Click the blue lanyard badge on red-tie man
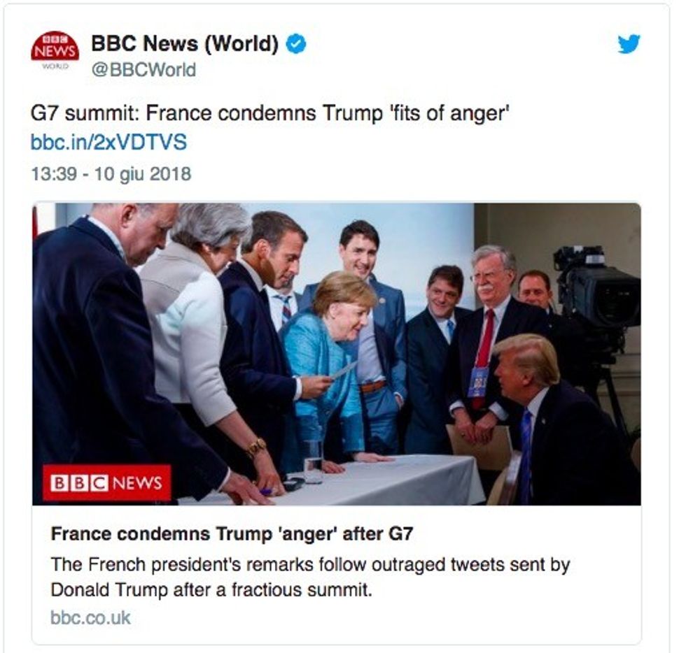The height and width of the screenshot is (653, 686). tap(477, 382)
